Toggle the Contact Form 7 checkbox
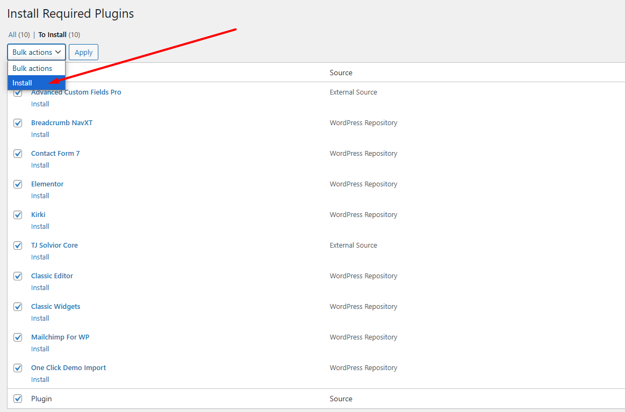This screenshot has width=625, height=412. (18, 154)
